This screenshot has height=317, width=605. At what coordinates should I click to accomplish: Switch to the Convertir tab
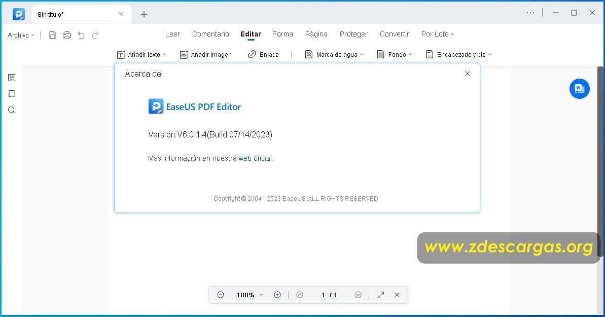395,34
